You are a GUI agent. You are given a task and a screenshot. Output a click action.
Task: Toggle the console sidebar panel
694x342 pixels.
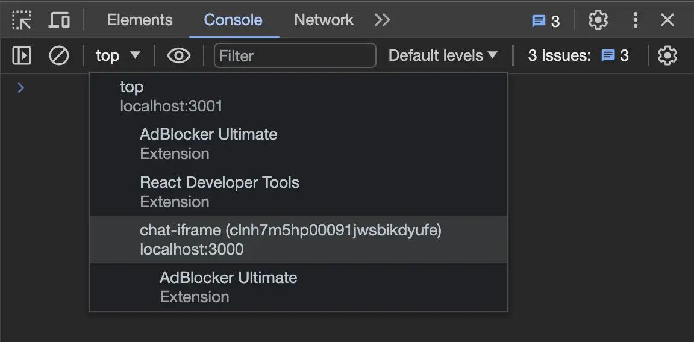22,56
